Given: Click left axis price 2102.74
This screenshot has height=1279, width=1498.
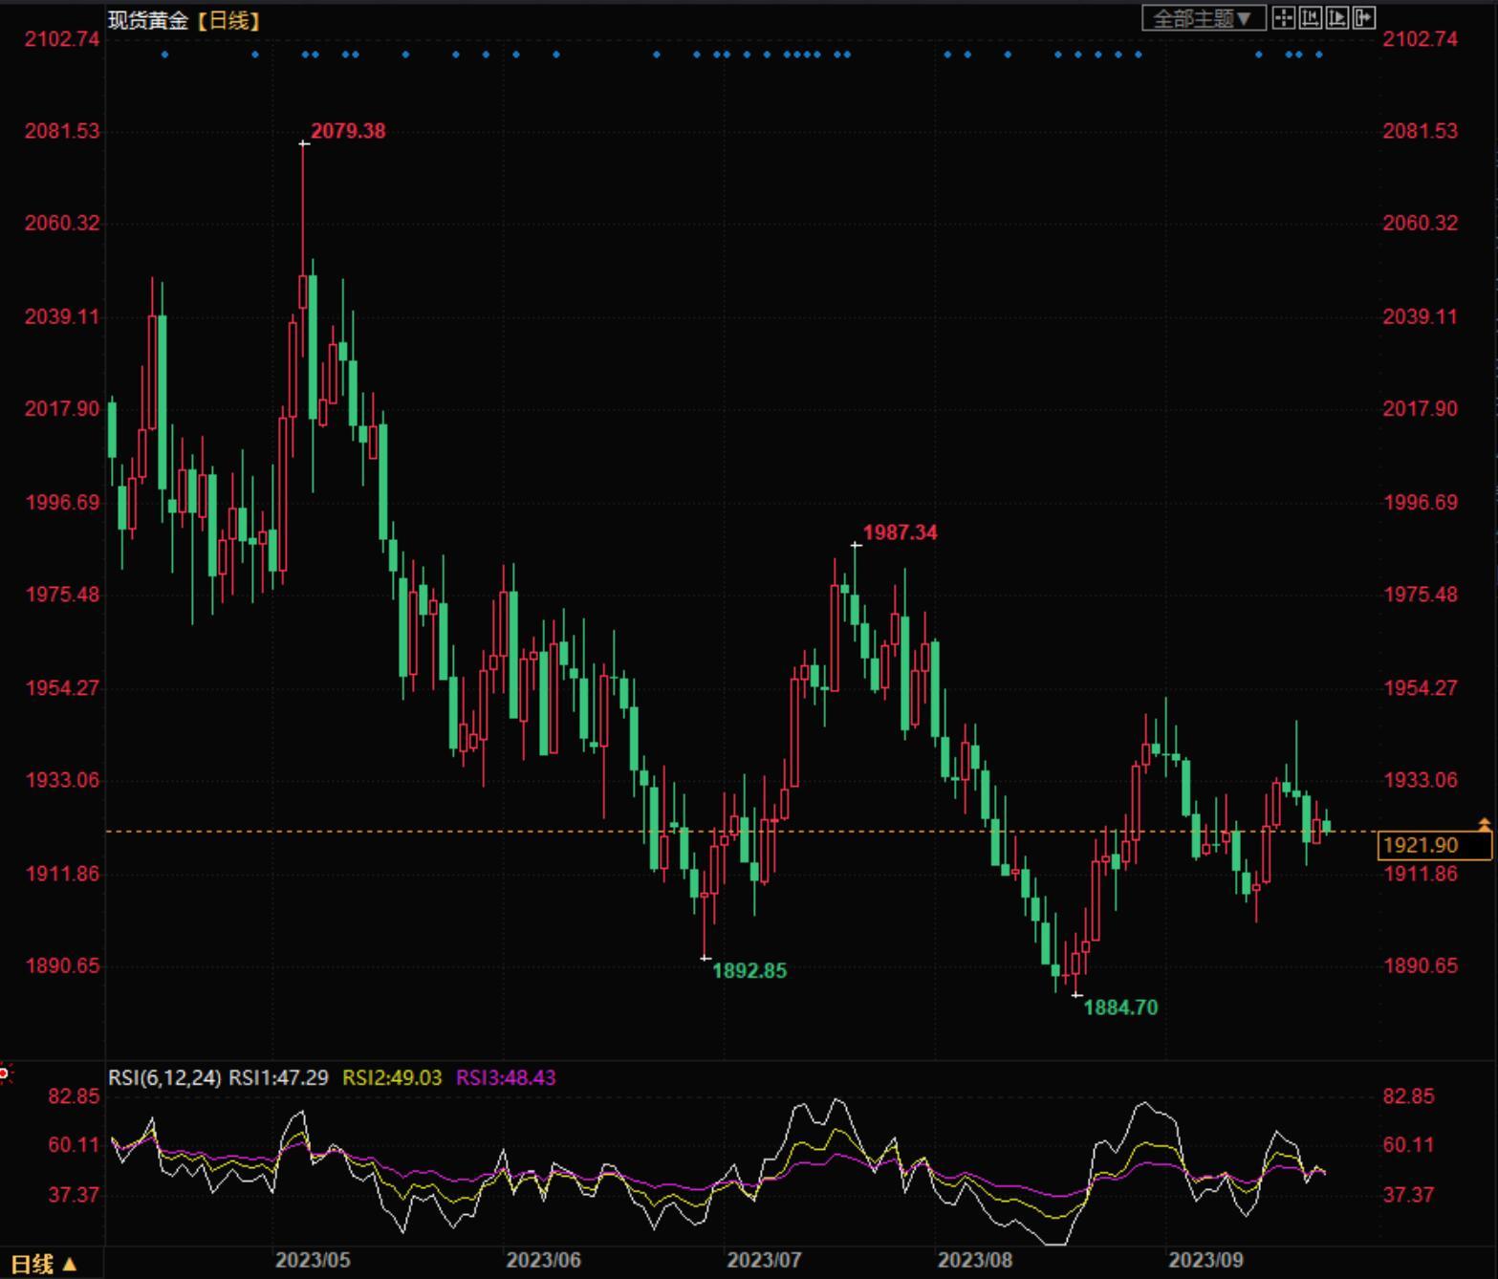Looking at the screenshot, I should pyautogui.click(x=62, y=39).
